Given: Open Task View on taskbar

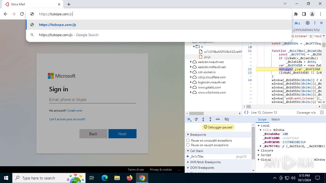Looking at the screenshot, I should 92,178.
